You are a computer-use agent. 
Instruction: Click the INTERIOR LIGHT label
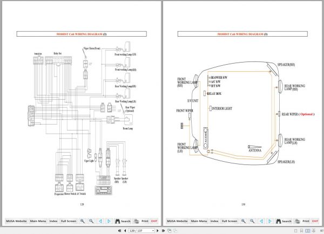[222, 108]
